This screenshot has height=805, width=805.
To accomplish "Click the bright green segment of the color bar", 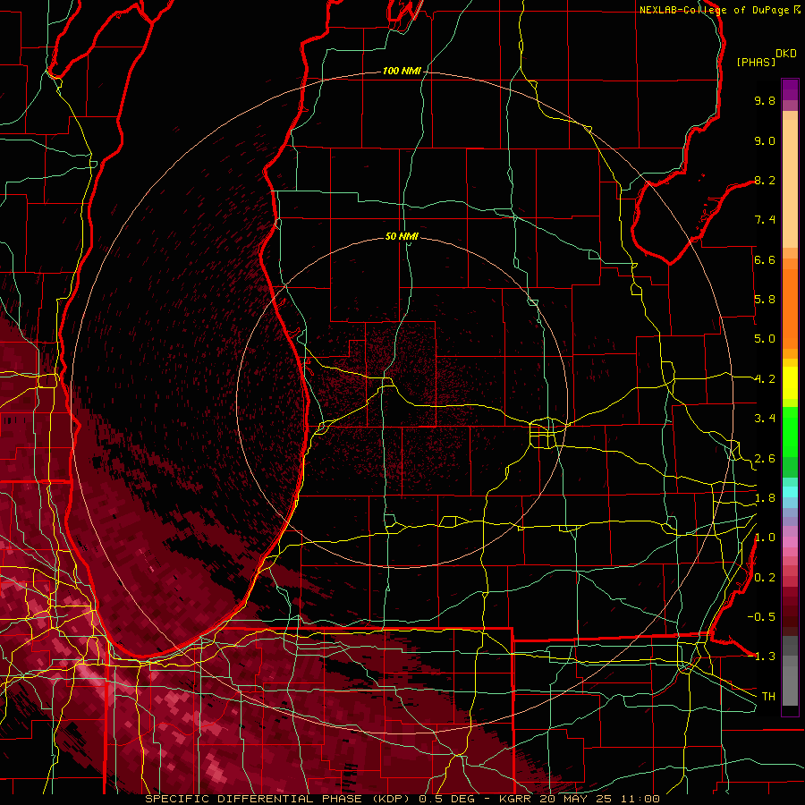I will pos(790,432).
